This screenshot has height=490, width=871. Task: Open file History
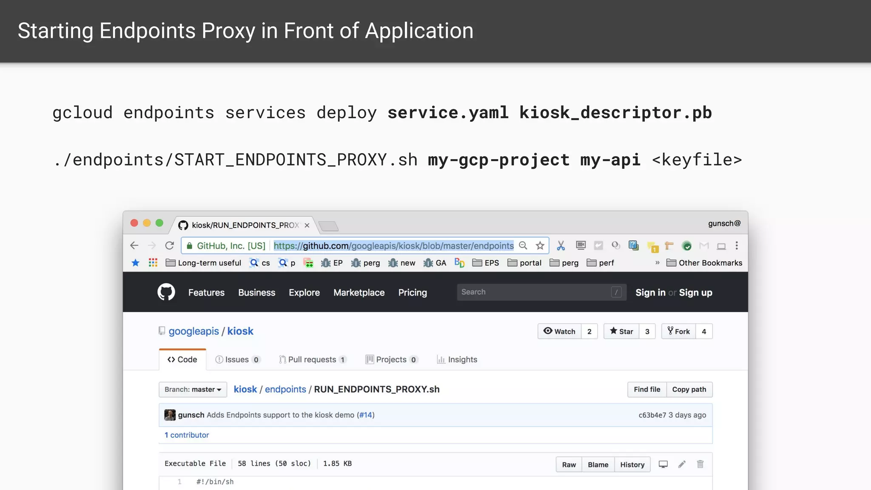click(632, 464)
